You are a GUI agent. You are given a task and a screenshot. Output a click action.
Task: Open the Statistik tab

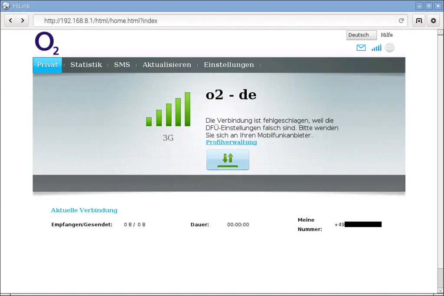tap(86, 65)
